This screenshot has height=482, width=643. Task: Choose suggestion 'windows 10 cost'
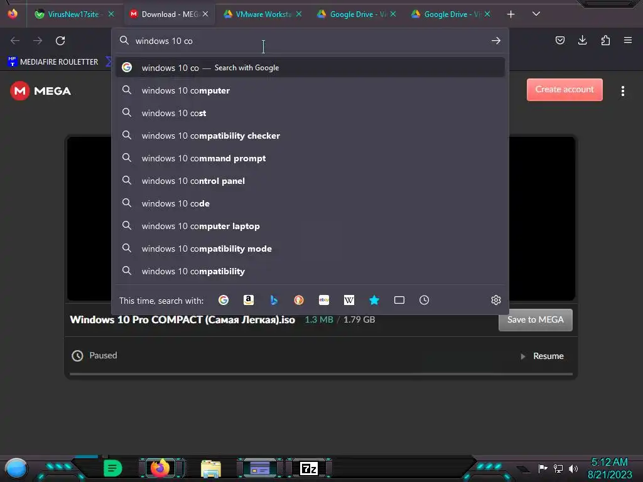tap(310, 113)
